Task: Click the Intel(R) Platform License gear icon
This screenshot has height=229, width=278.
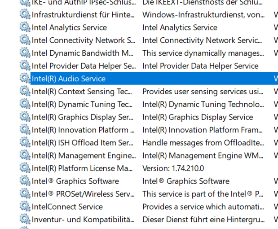Action: click(x=25, y=168)
